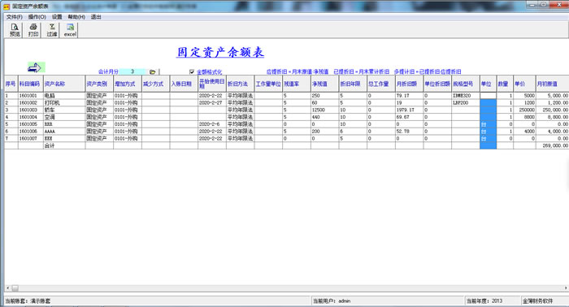Click the horizontal scrollbar thumb
The image size is (569, 307).
[15, 288]
